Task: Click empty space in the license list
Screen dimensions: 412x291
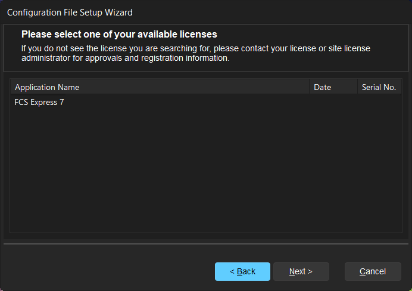Action: (179, 179)
